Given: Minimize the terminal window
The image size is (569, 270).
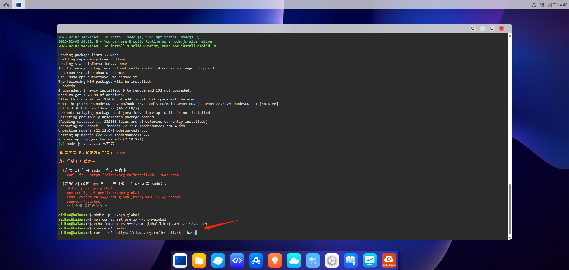Looking at the screenshot, I should (x=482, y=28).
